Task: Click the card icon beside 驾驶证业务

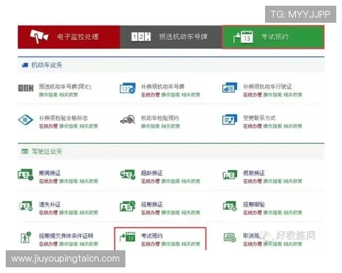Action: coord(25,151)
